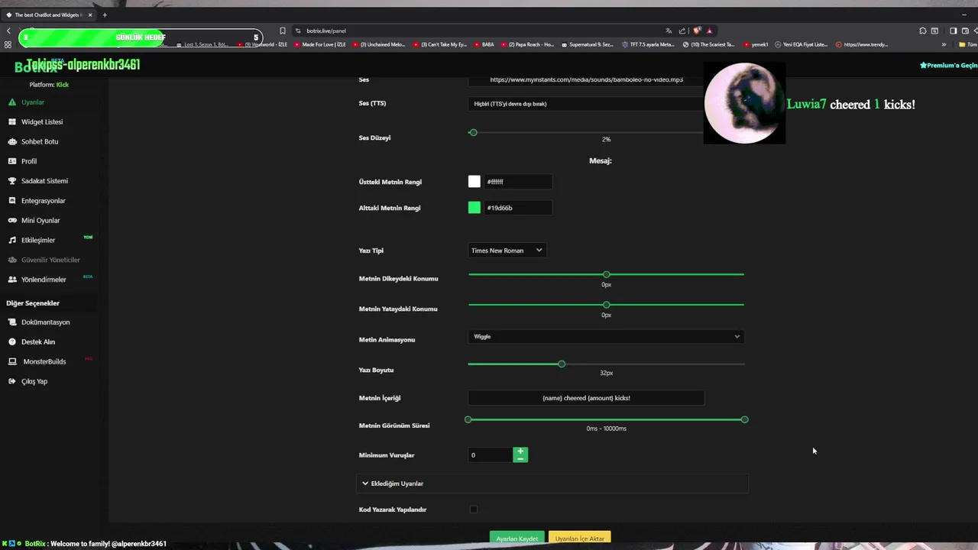Show more bookmarks with the chevron
Screen dimensions: 978x550
944,44
